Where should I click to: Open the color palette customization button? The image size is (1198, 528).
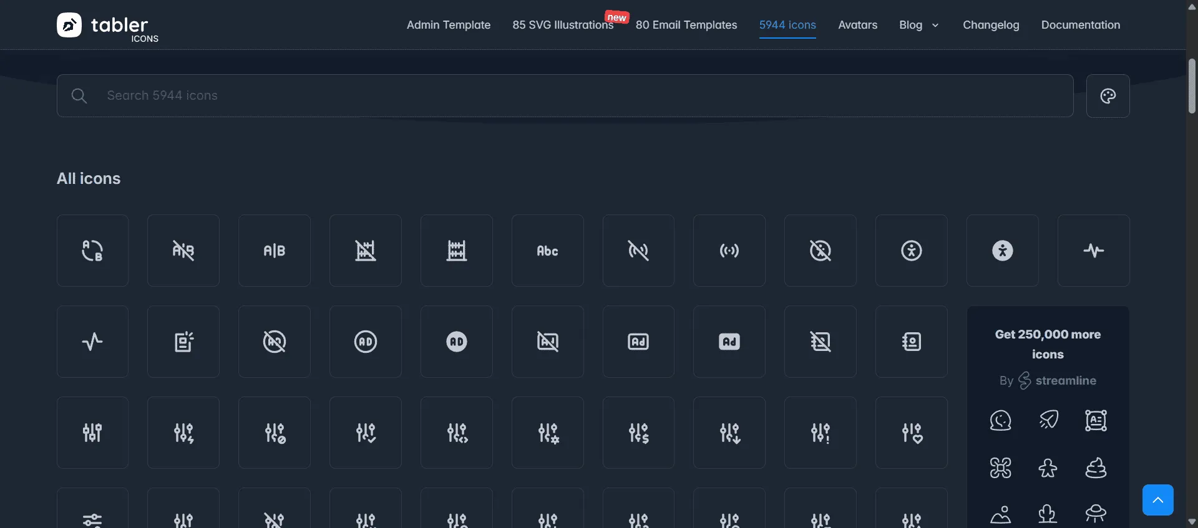coord(1108,96)
